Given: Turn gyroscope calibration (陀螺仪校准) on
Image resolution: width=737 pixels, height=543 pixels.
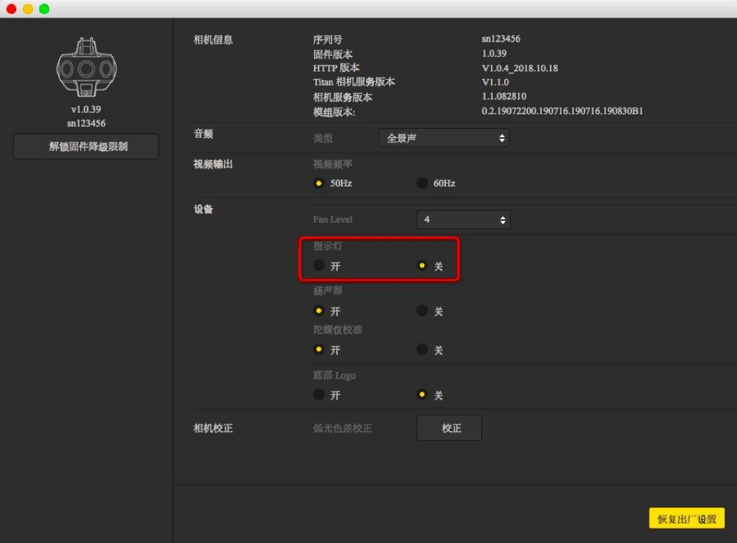Looking at the screenshot, I should 319,349.
